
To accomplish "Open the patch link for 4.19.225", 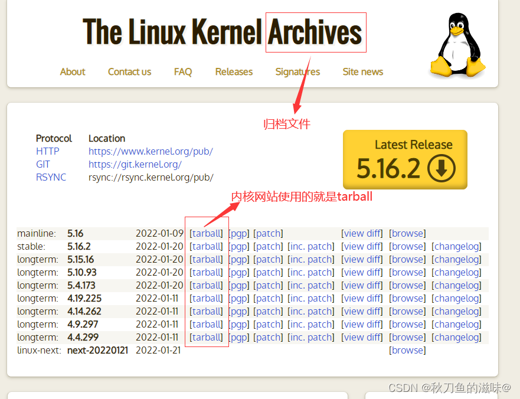I will tap(268, 298).
